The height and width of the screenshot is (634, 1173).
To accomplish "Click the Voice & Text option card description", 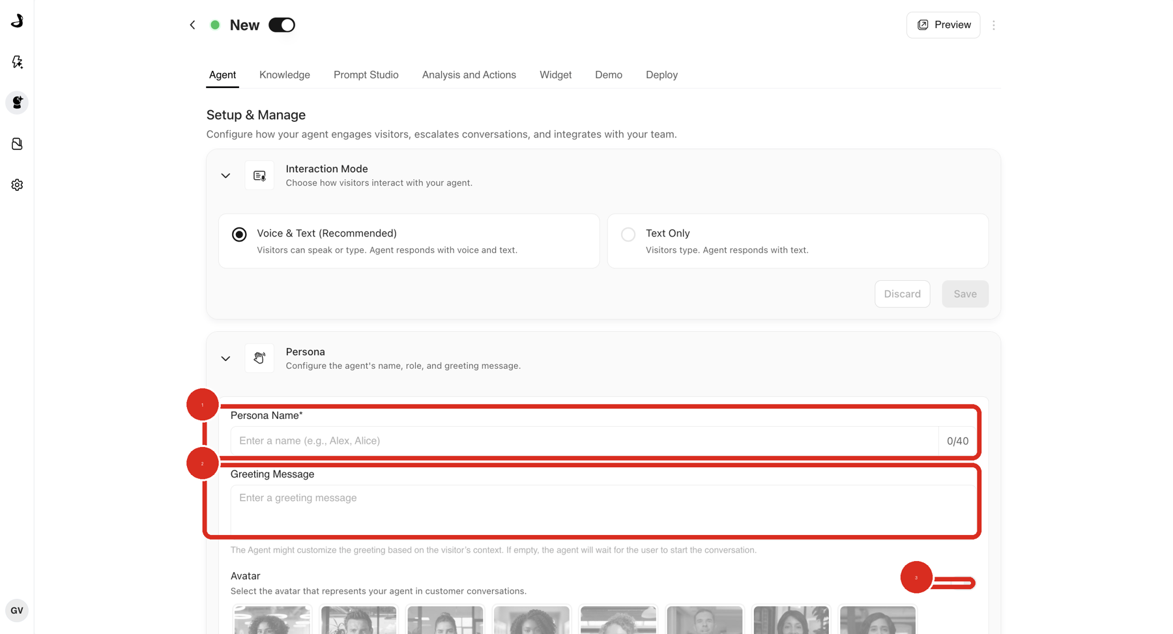I will click(x=387, y=250).
